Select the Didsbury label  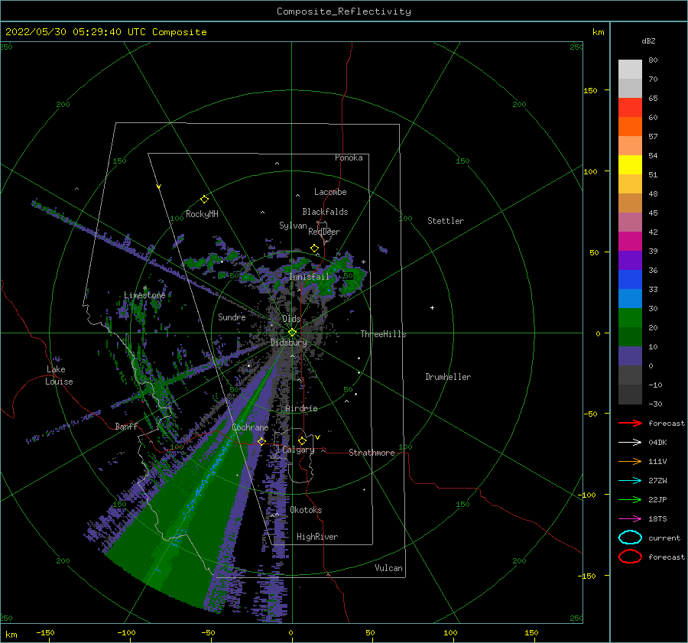click(x=289, y=343)
